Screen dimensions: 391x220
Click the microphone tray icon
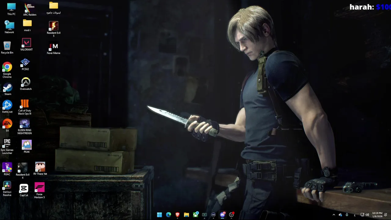[347, 215]
